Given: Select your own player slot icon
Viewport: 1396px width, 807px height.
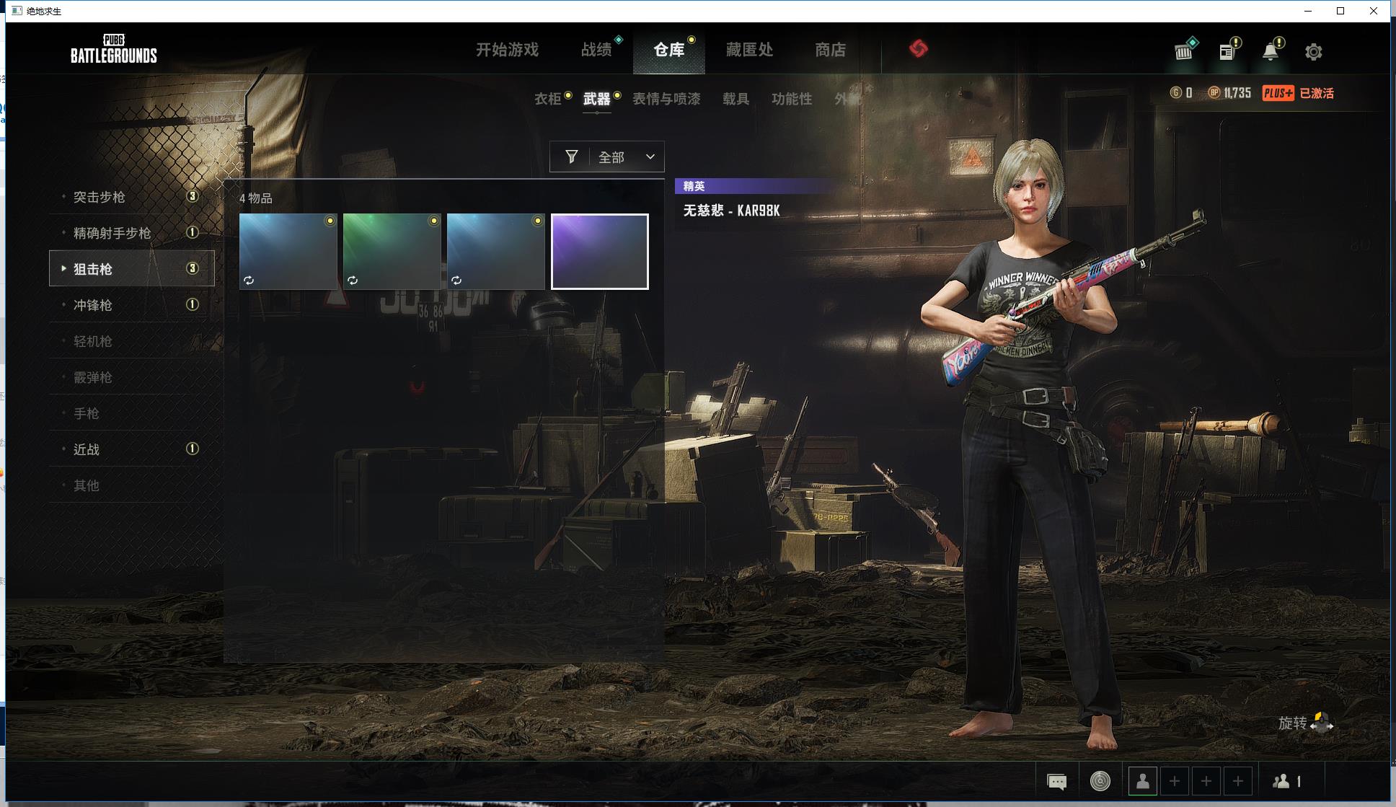Looking at the screenshot, I should click(x=1143, y=781).
